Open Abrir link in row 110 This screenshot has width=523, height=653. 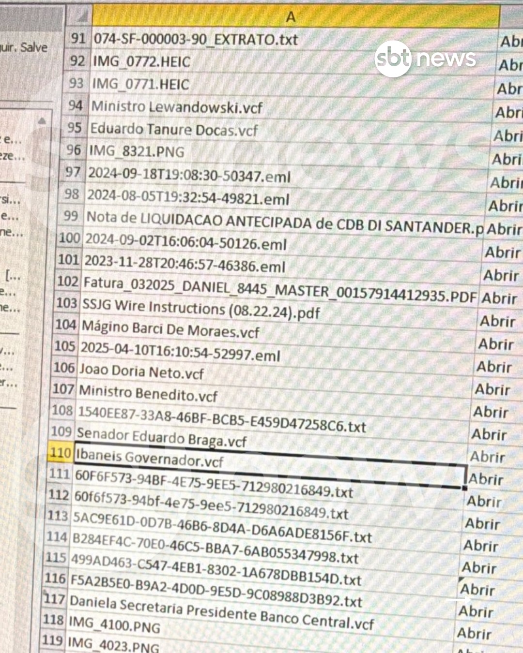(487, 457)
